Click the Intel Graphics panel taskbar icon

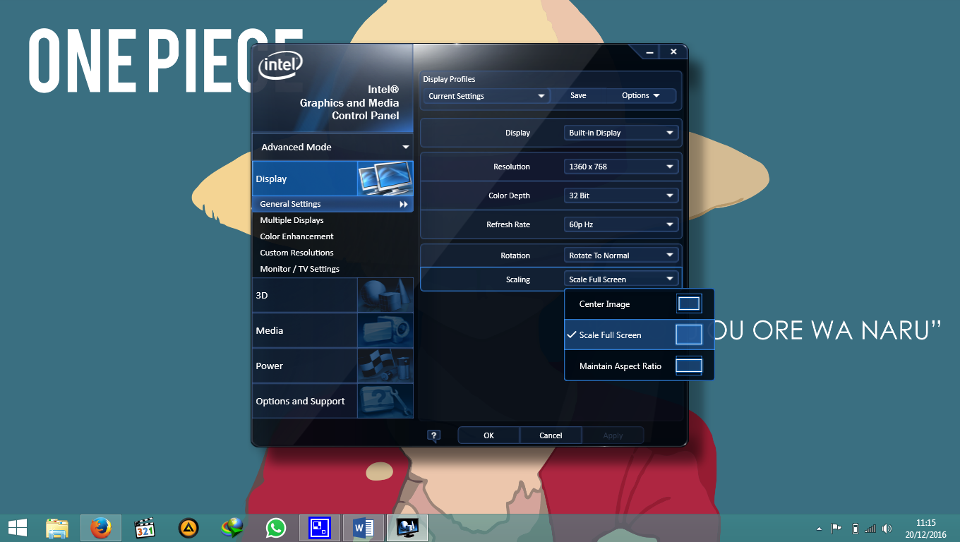click(407, 528)
